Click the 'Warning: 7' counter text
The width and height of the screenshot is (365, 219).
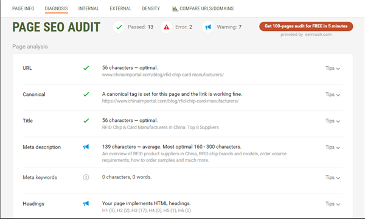pos(229,27)
